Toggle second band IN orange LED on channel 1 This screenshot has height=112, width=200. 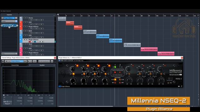(x=88, y=66)
